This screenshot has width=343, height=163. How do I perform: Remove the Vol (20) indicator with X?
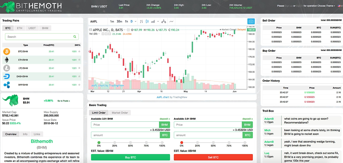(109, 34)
